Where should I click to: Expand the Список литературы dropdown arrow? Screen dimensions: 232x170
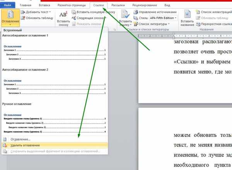point(169,24)
